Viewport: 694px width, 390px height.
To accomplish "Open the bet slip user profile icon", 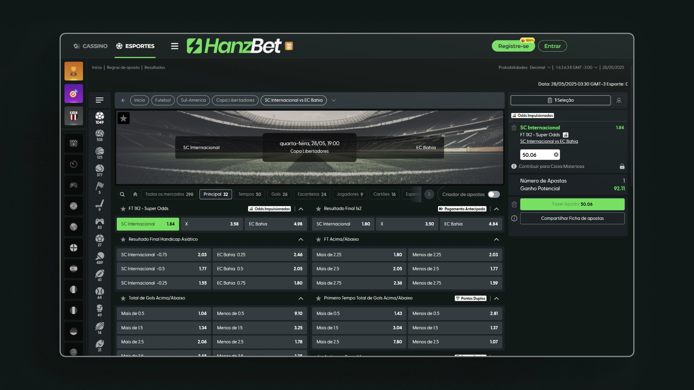I will click(x=619, y=100).
